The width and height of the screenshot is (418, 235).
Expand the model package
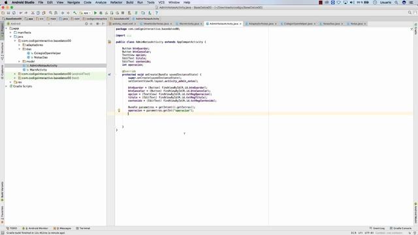pos(19,61)
